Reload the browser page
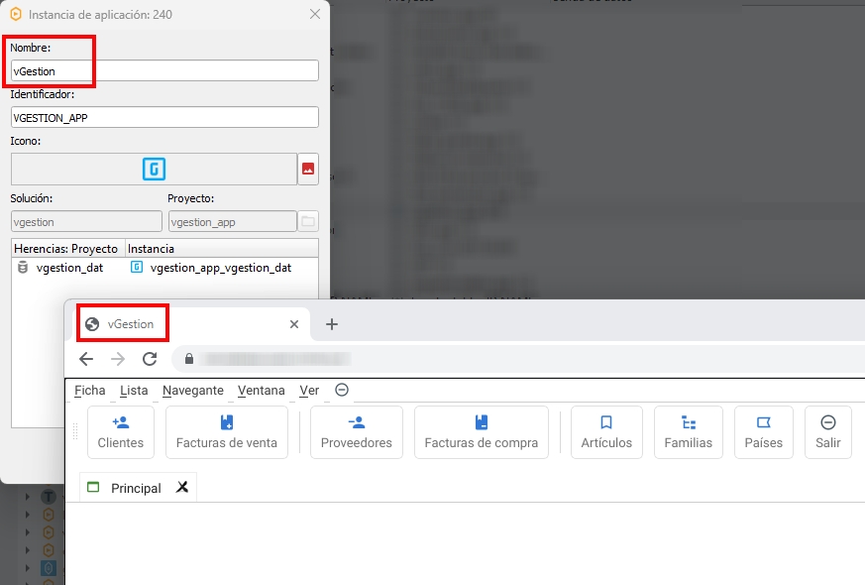Screen dimensions: 865x585 [x=150, y=359]
